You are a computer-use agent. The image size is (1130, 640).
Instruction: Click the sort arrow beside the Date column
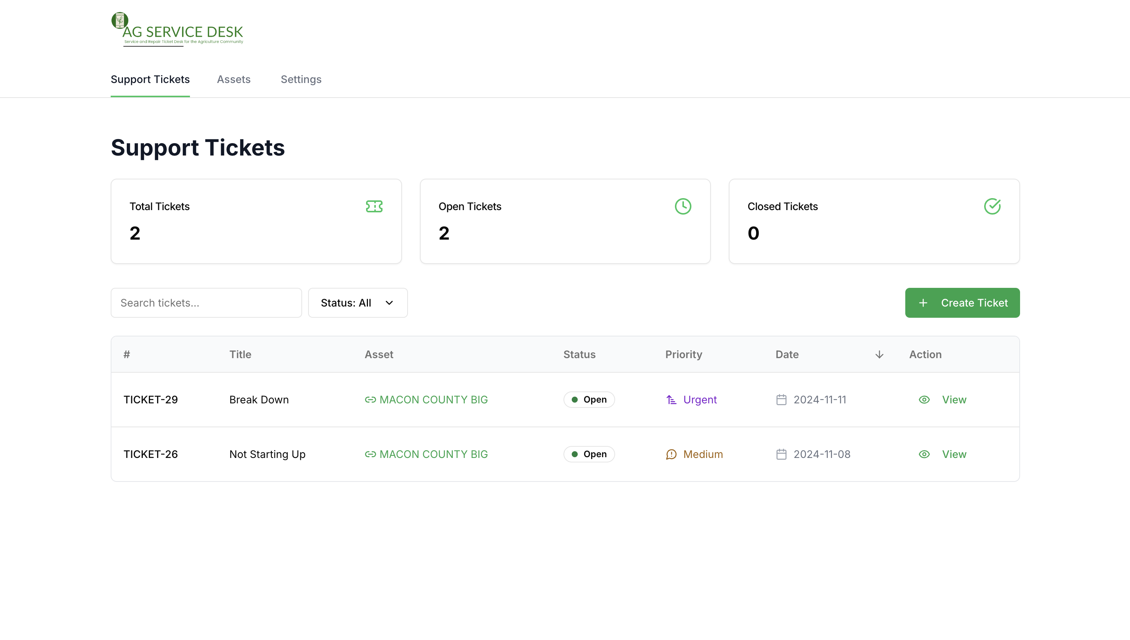[879, 354]
